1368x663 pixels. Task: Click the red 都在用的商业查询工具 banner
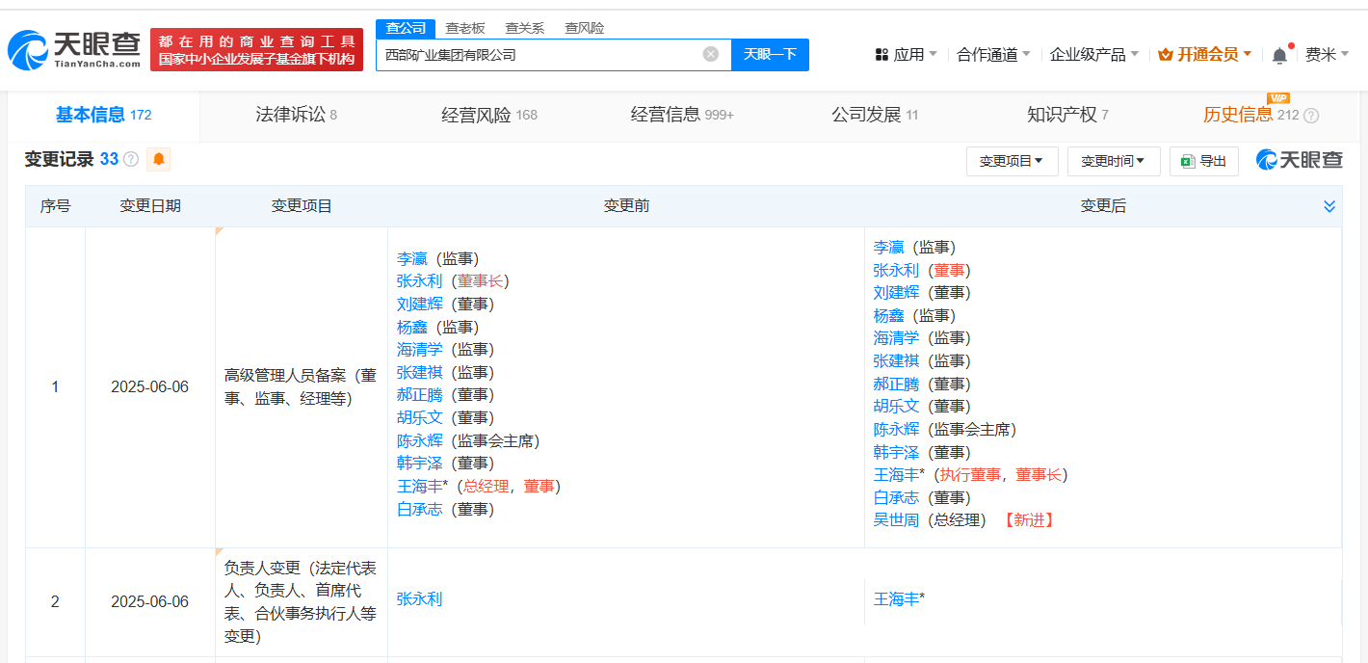point(256,49)
